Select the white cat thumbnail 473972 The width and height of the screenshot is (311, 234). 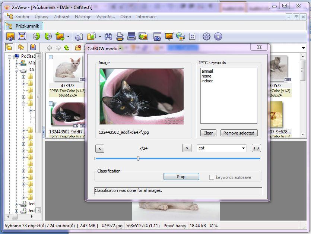click(x=68, y=68)
